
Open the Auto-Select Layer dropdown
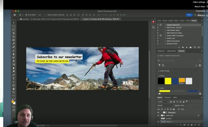coord(41,15)
